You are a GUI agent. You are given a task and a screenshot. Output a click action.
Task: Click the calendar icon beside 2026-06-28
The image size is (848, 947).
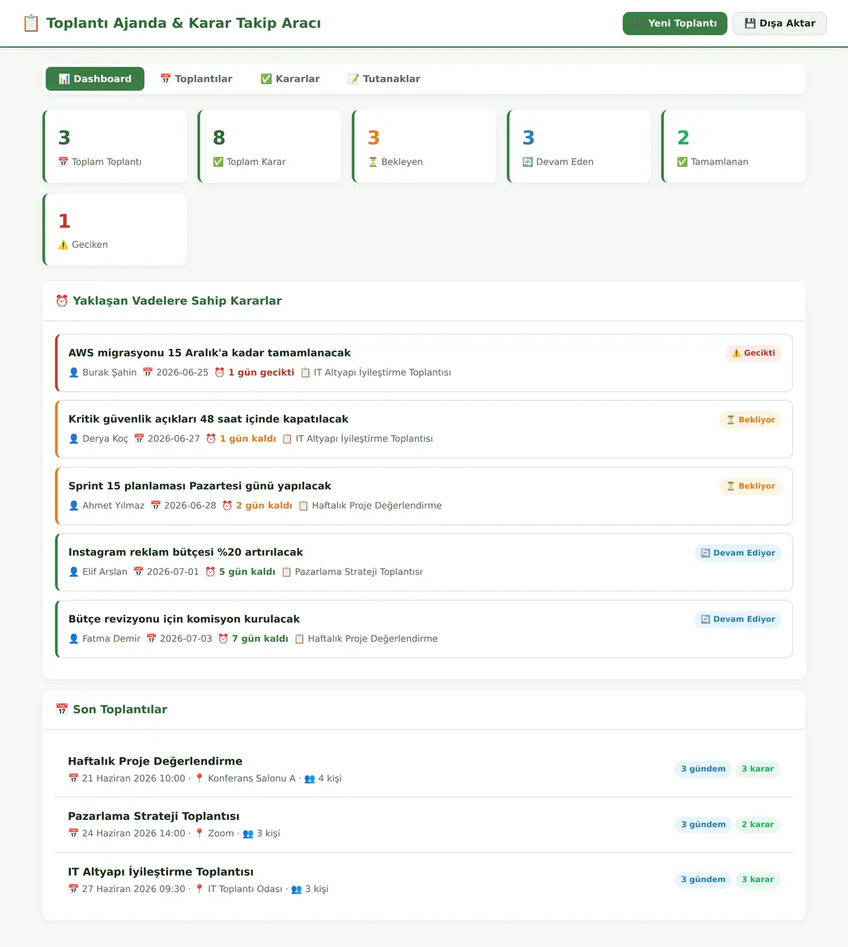coord(155,506)
